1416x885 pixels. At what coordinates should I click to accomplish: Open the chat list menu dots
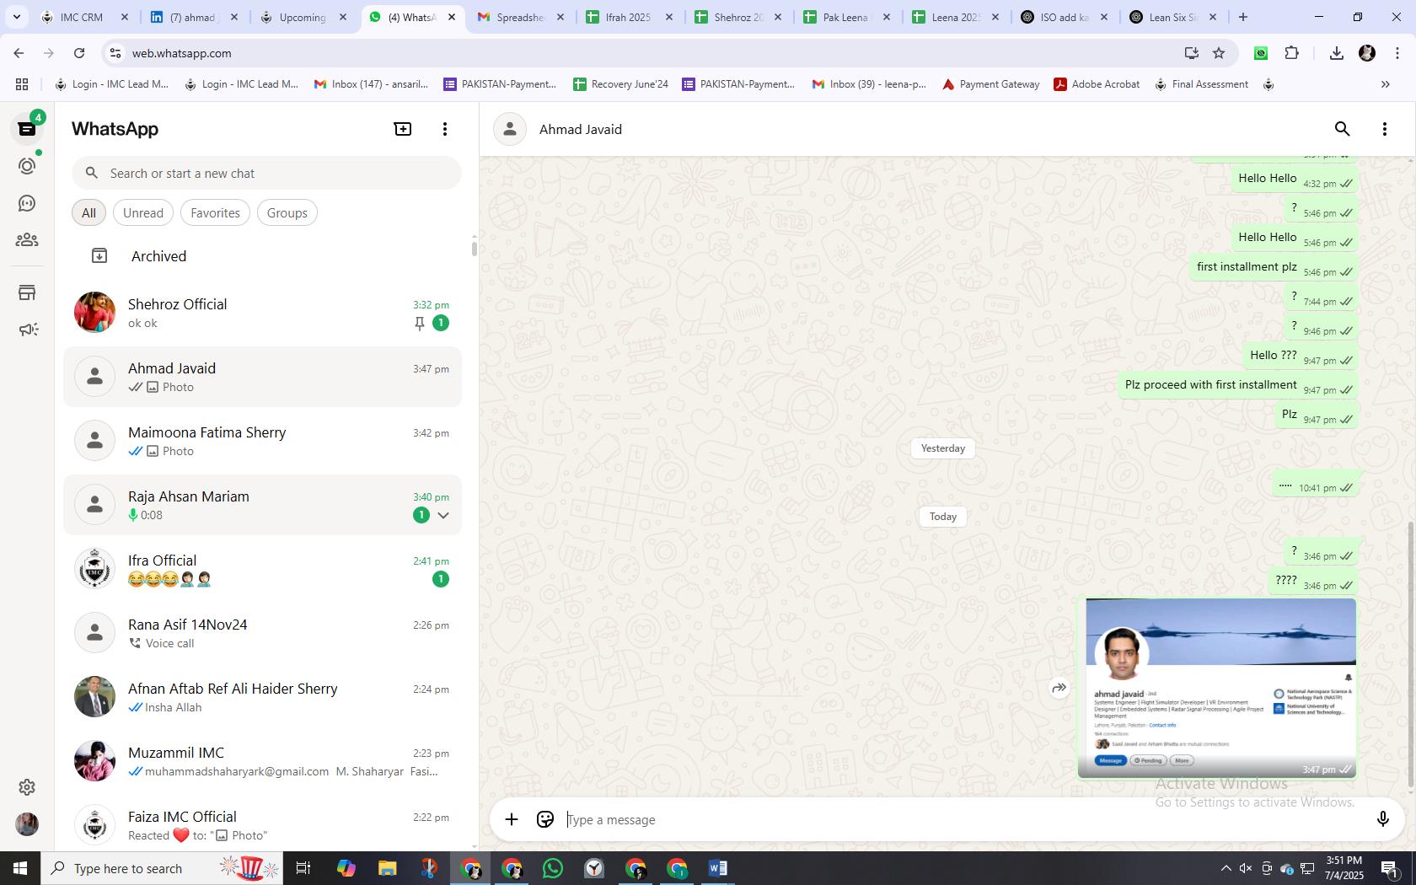(x=445, y=129)
